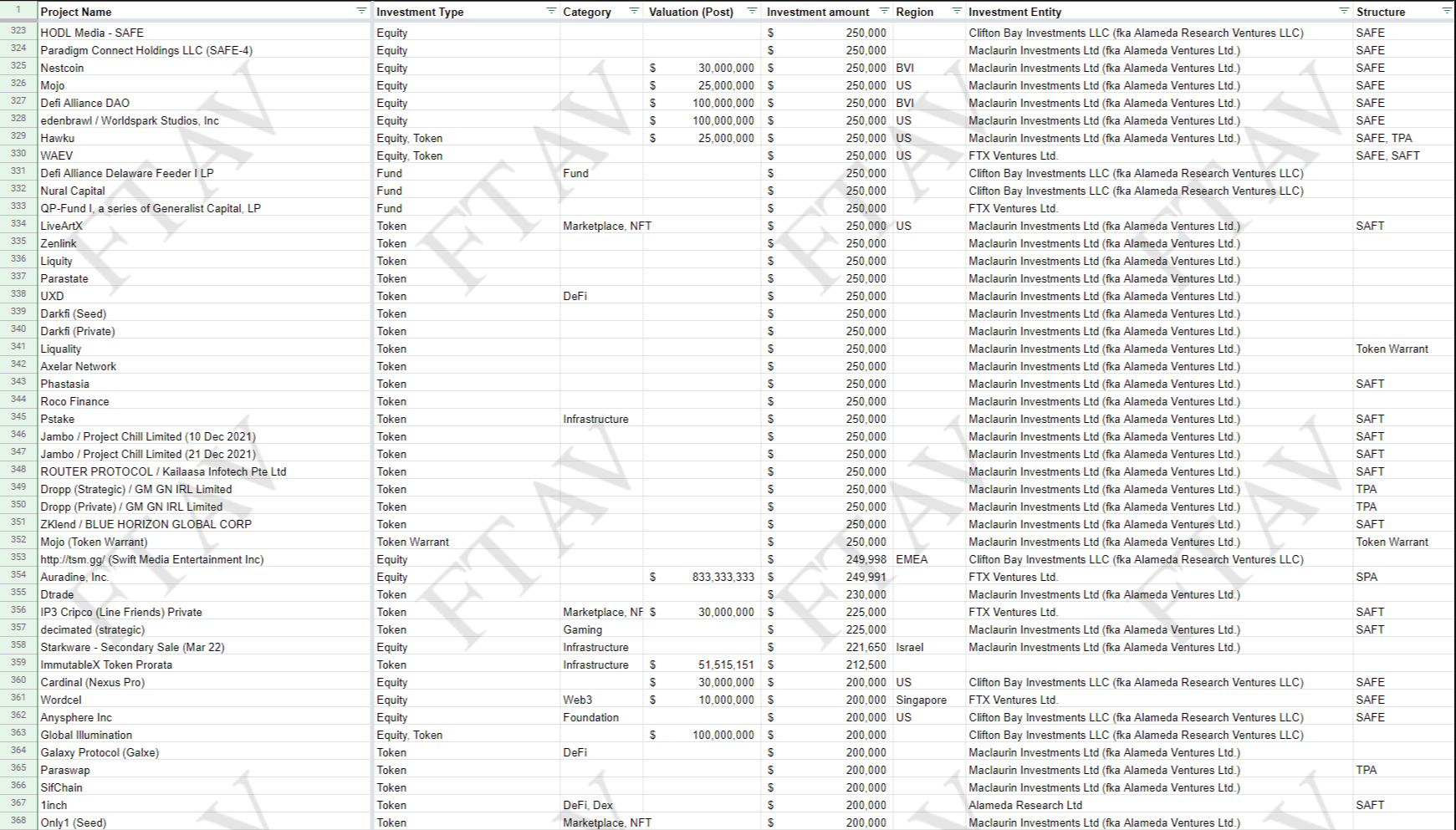Click the Category column filter icon
The width and height of the screenshot is (1456, 830).
tap(634, 12)
